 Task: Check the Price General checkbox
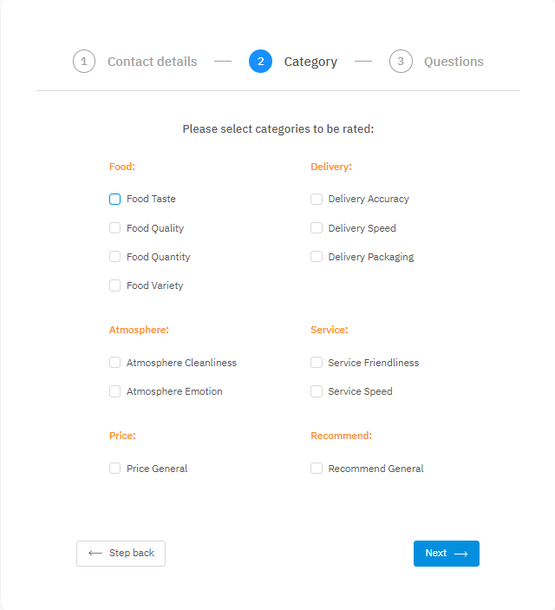coord(115,469)
